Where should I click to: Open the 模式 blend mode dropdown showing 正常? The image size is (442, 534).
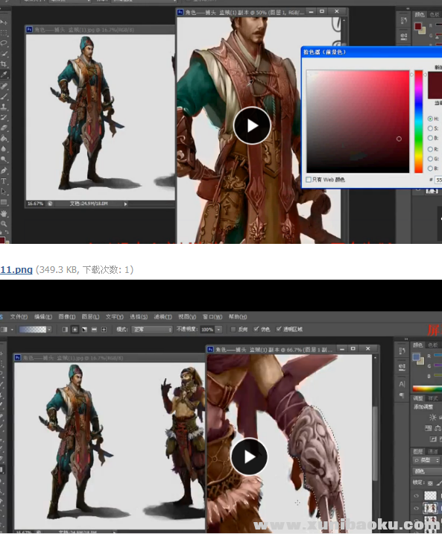tap(152, 330)
